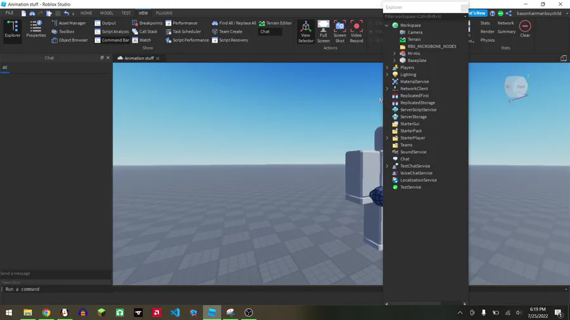Toggle the Output window
This screenshot has width=570, height=320.
coord(105,23)
